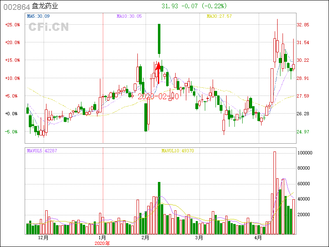Click the MAVOL5:42287 volume label

click(42, 151)
